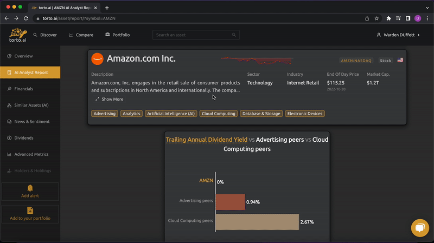
Task: Open the Financials section
Action: 30,89
